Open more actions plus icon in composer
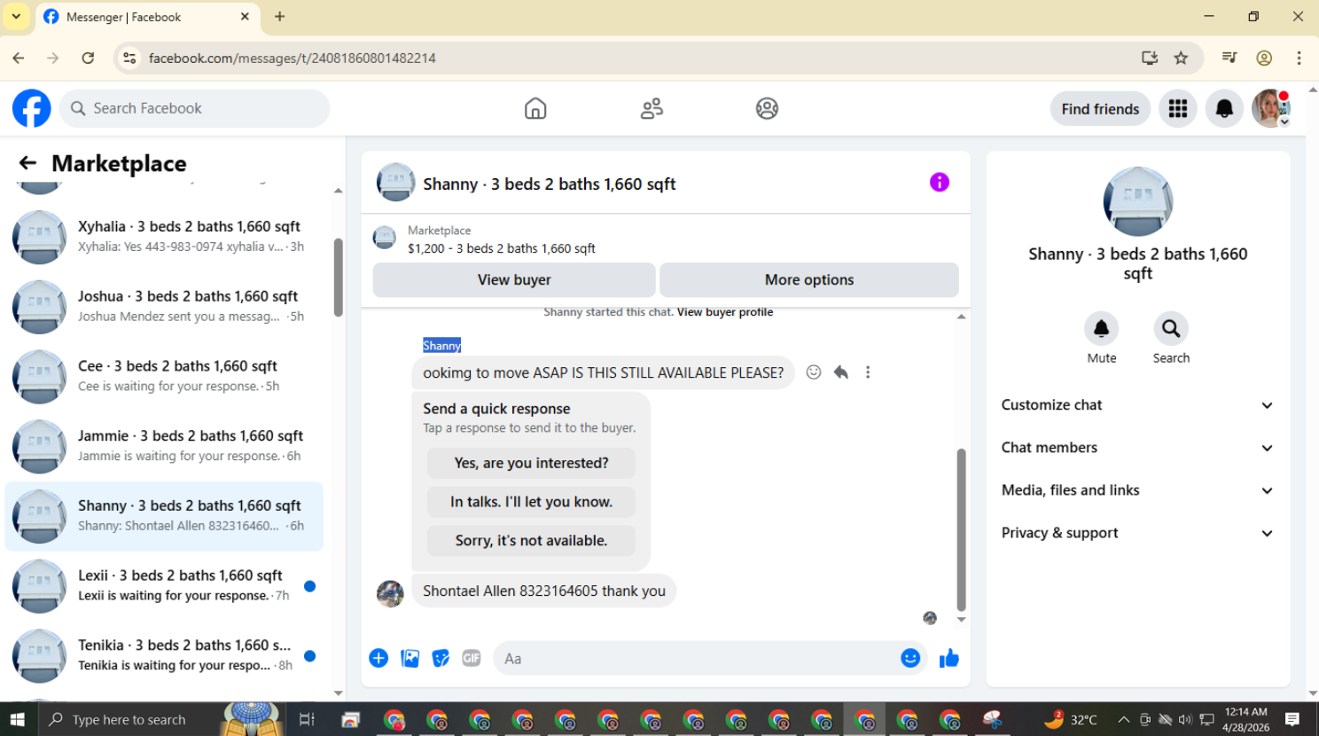1319x736 pixels. click(x=379, y=658)
